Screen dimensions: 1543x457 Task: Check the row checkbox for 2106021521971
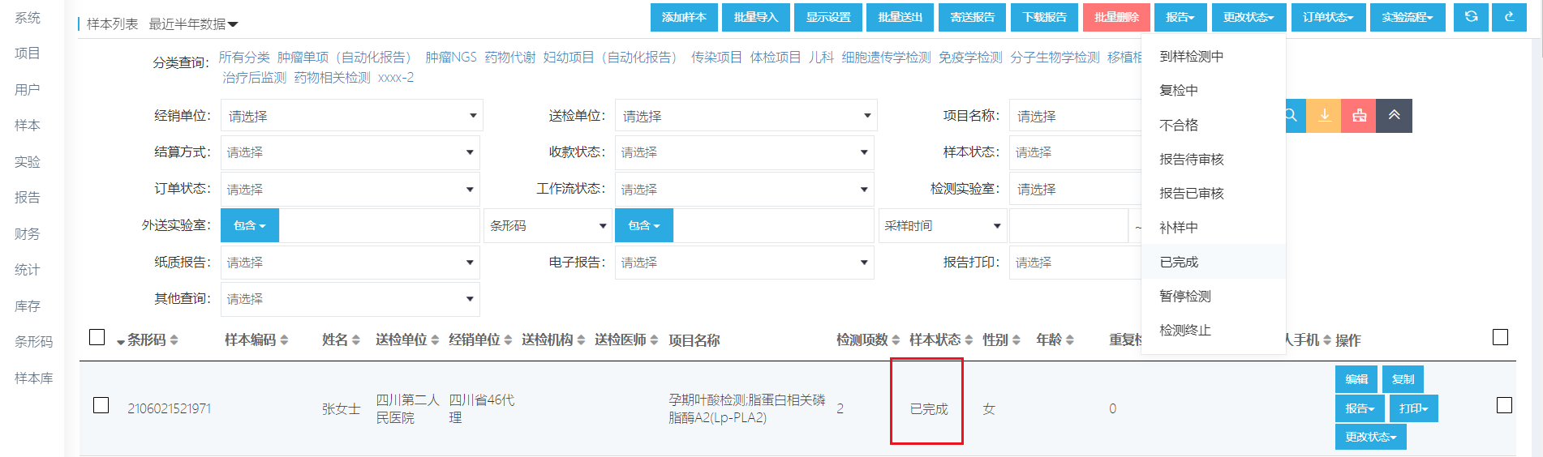[101, 405]
